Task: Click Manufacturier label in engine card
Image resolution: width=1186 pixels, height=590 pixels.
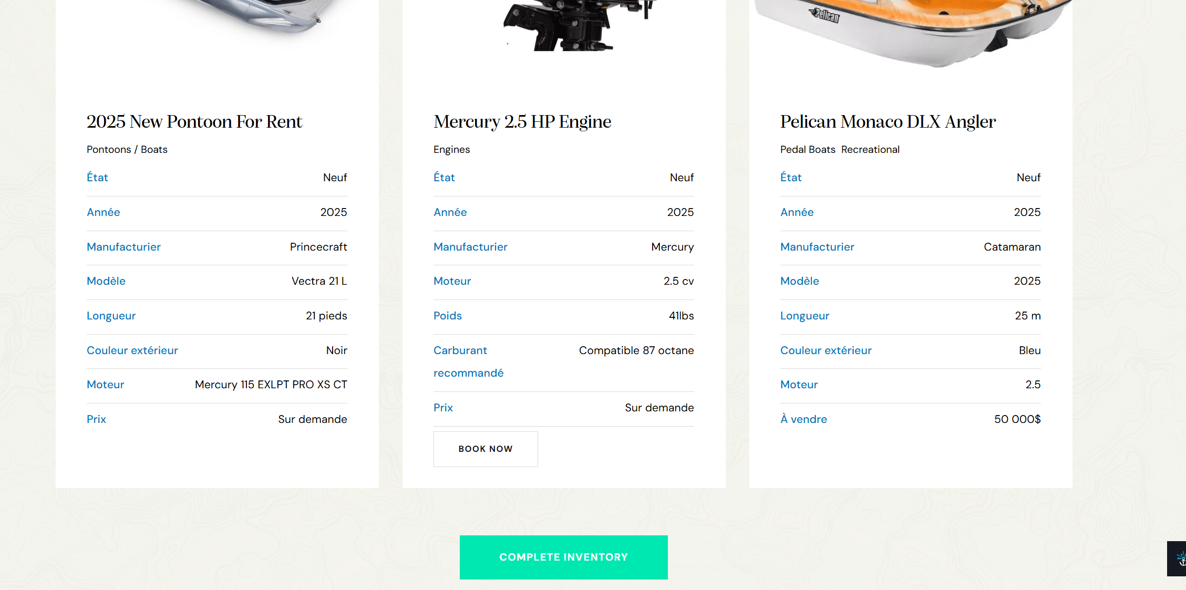Action: (470, 247)
